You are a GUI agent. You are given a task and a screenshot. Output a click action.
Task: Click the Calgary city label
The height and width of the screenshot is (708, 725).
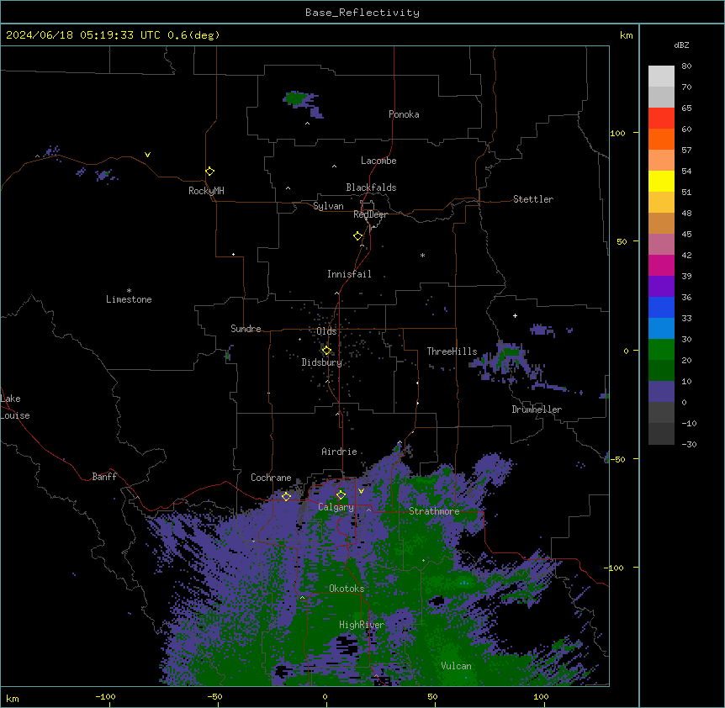point(336,507)
